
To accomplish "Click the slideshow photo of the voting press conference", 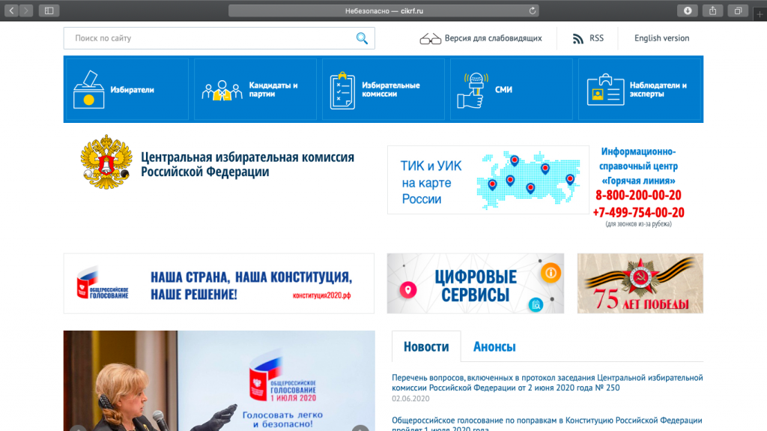I will pos(219,381).
